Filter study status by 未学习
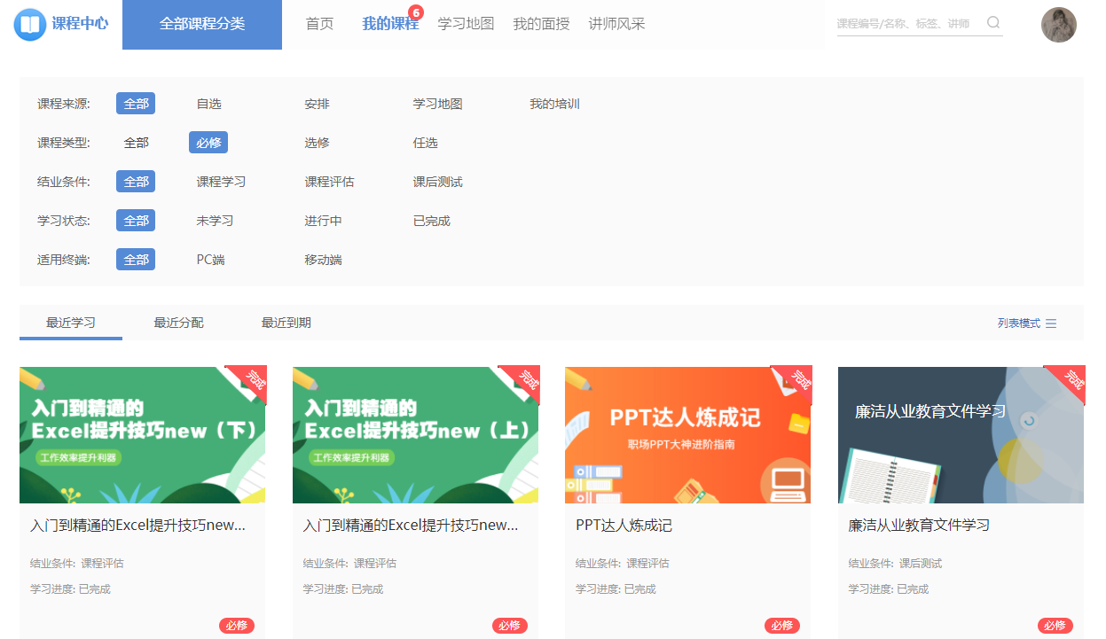Image resolution: width=1106 pixels, height=639 pixels. (x=215, y=221)
